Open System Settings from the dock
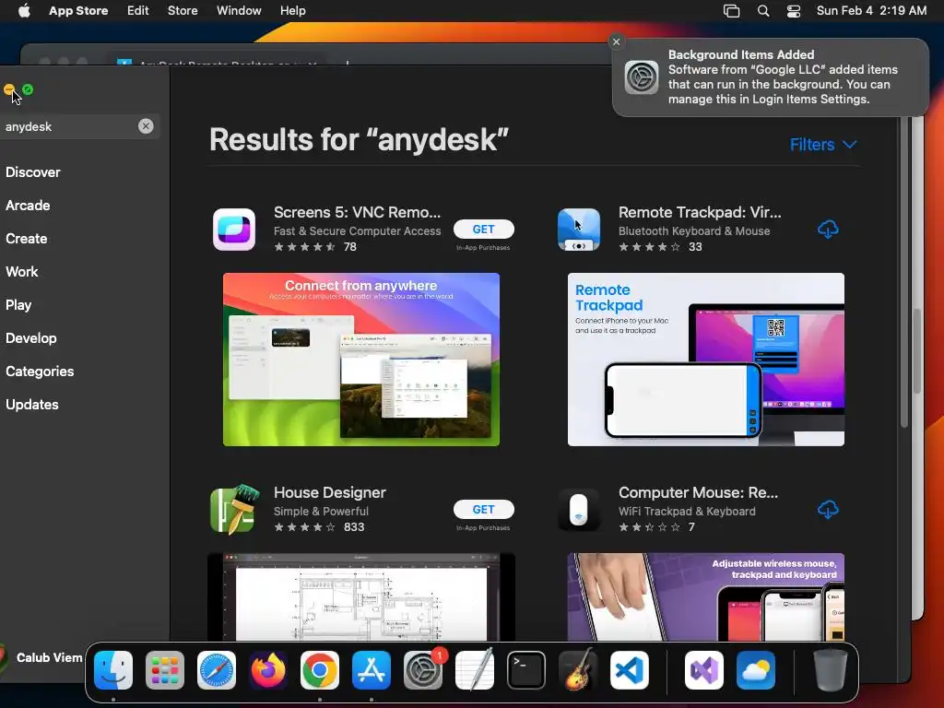Image resolution: width=944 pixels, height=708 pixels. [423, 670]
